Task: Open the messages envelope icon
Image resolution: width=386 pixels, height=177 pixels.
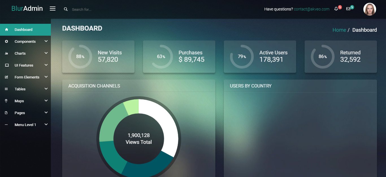Action: (x=348, y=9)
